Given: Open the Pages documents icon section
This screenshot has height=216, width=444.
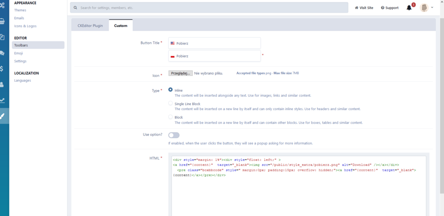Looking at the screenshot, I should click(x=2, y=37).
